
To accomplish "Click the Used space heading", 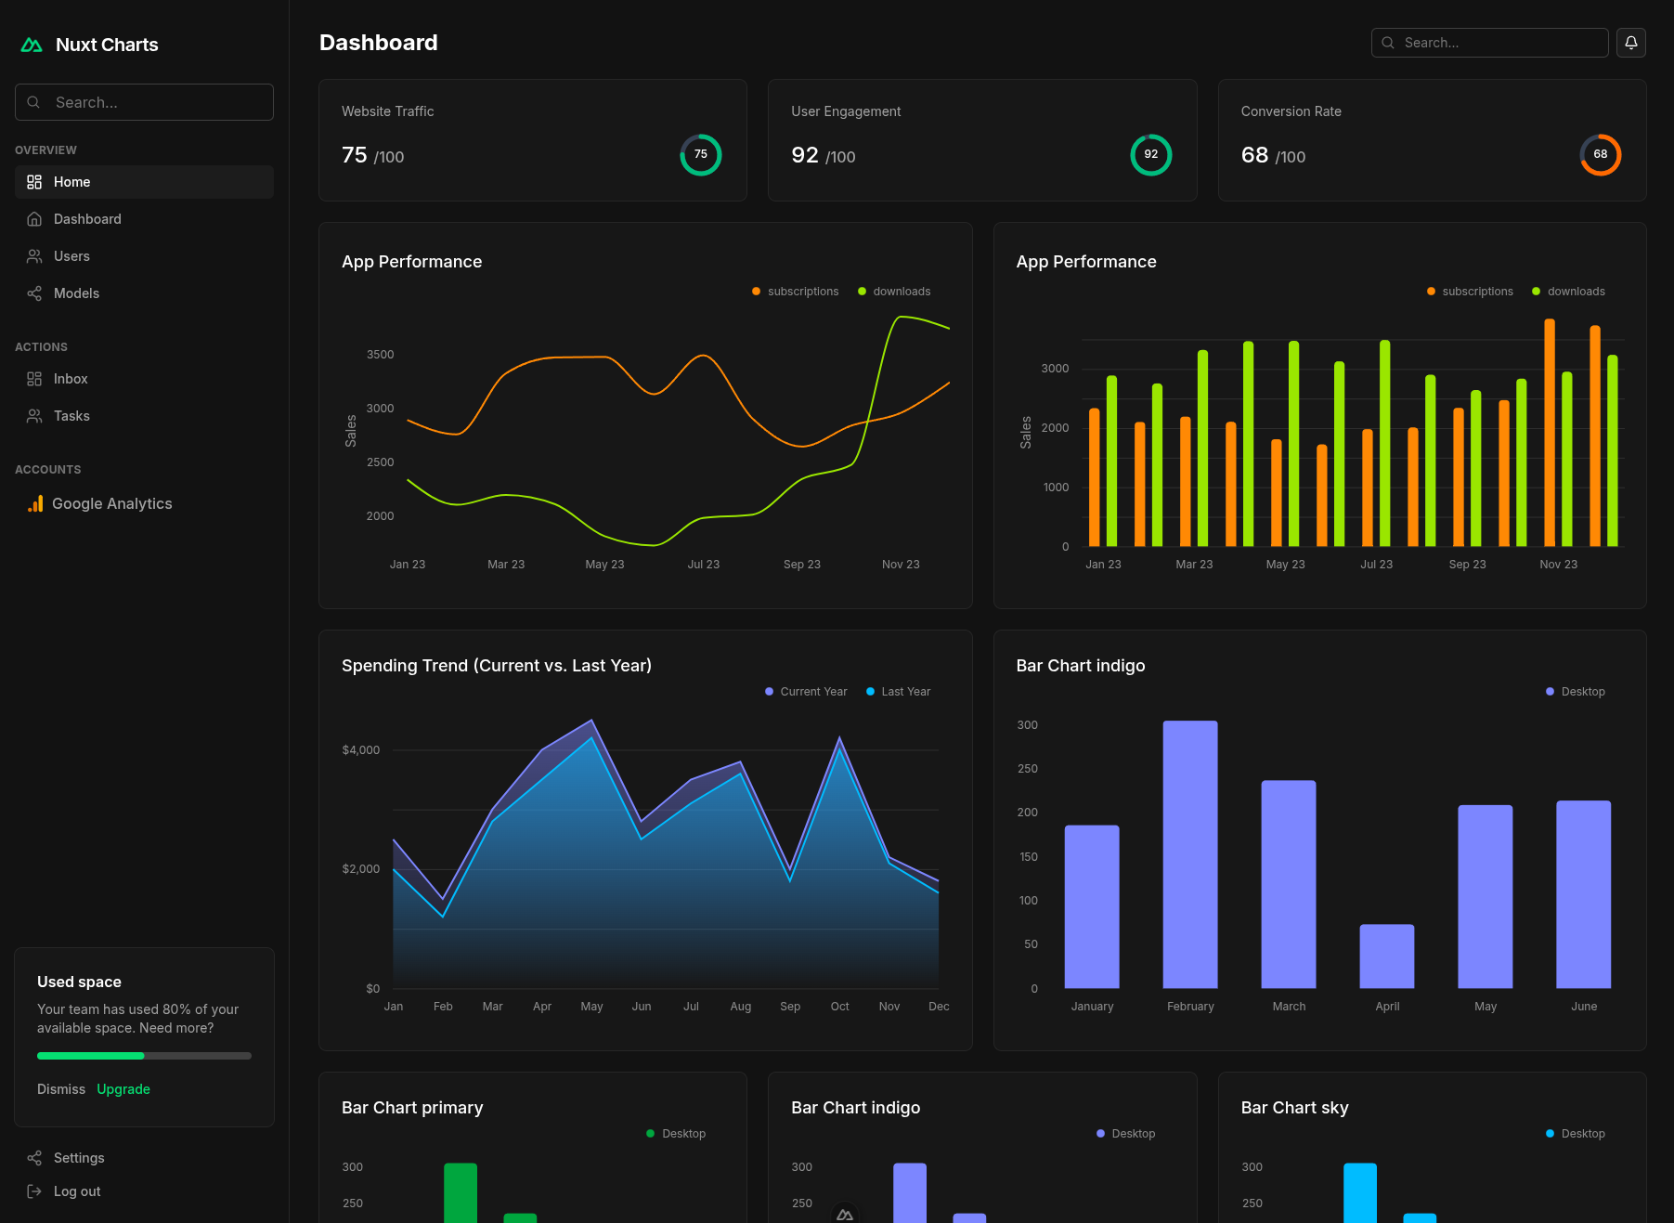I will 79,982.
